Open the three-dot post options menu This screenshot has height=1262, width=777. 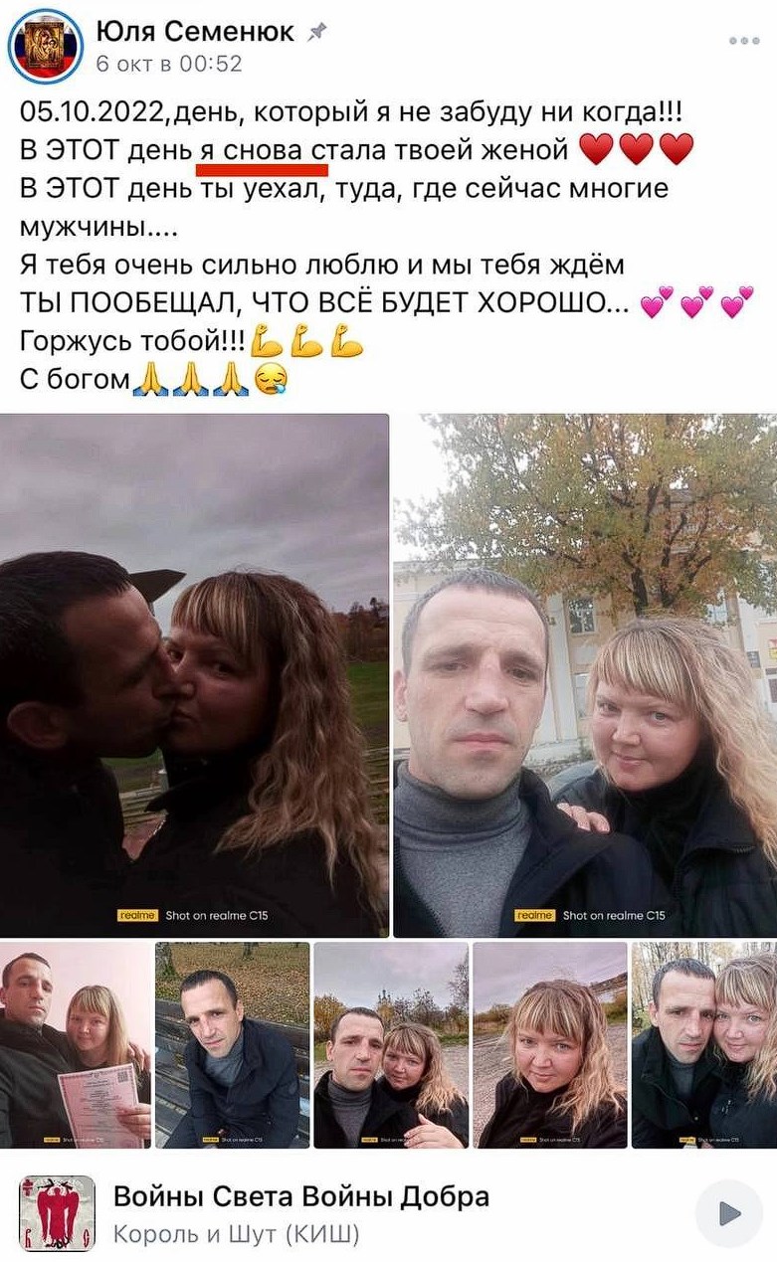pos(743,41)
